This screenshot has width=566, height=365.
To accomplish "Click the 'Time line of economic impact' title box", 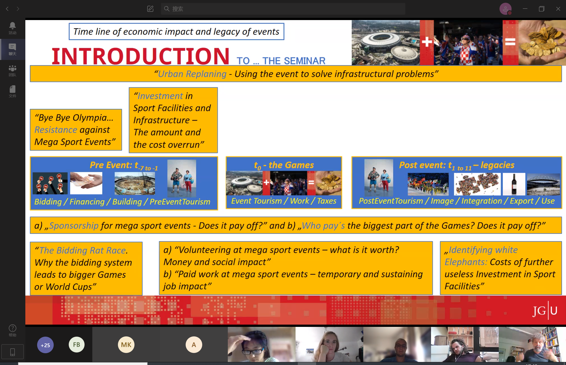I will [x=176, y=32].
